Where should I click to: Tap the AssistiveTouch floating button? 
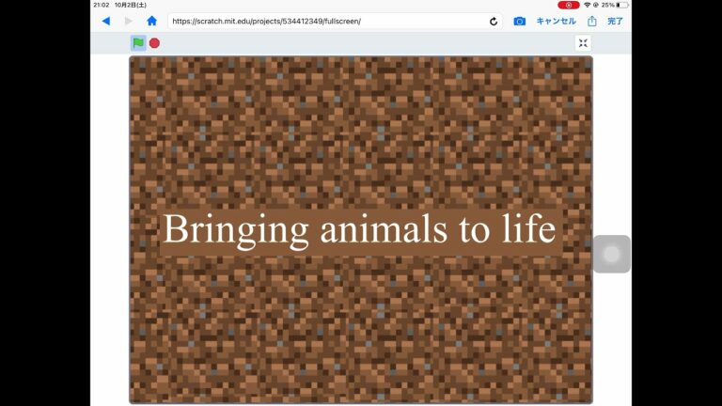[611, 254]
